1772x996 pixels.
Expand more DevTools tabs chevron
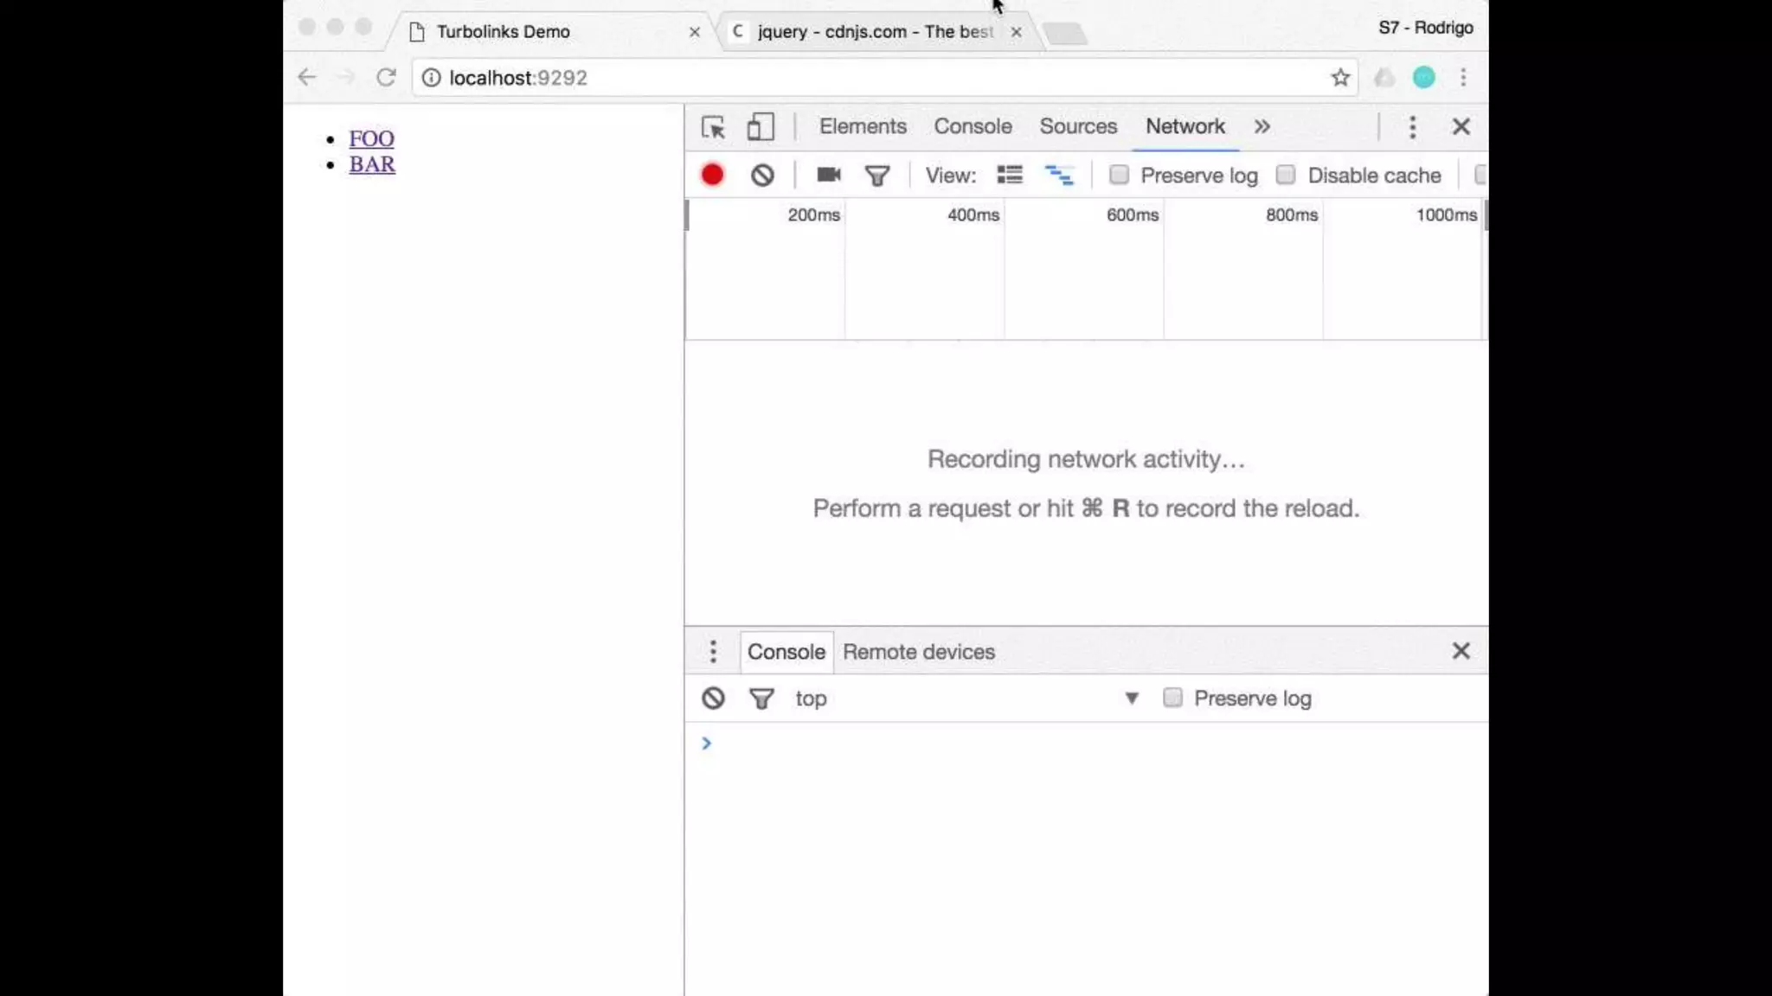(1262, 127)
